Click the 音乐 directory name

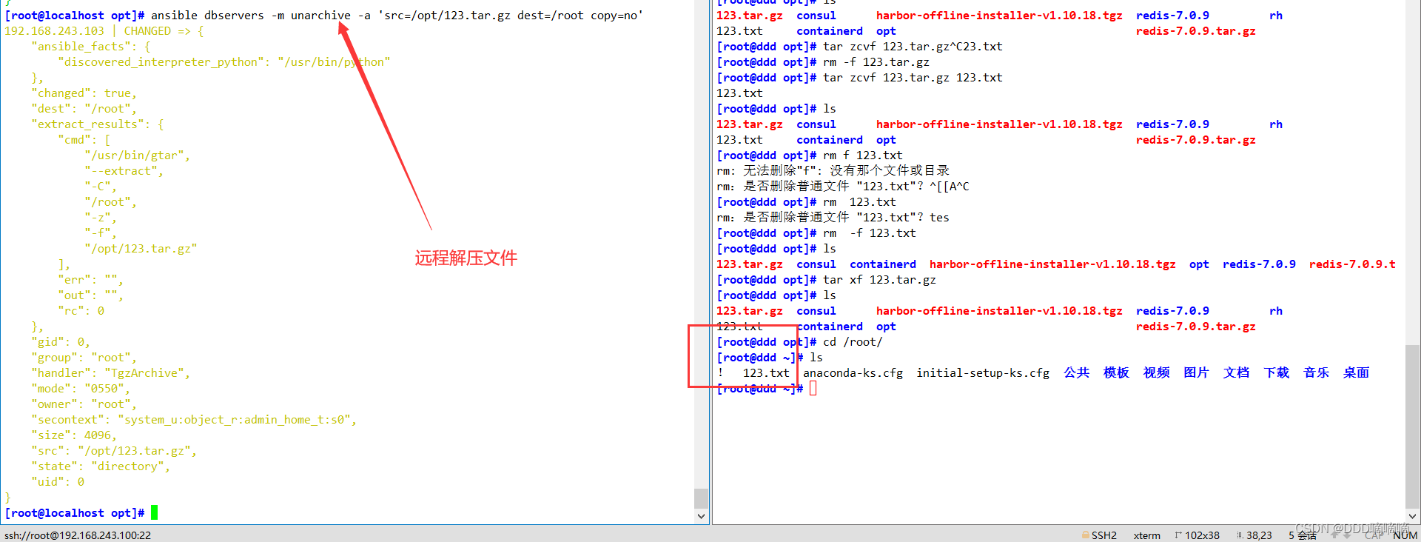click(1316, 372)
